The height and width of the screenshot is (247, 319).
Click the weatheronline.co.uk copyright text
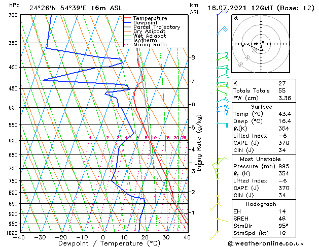(266, 243)
